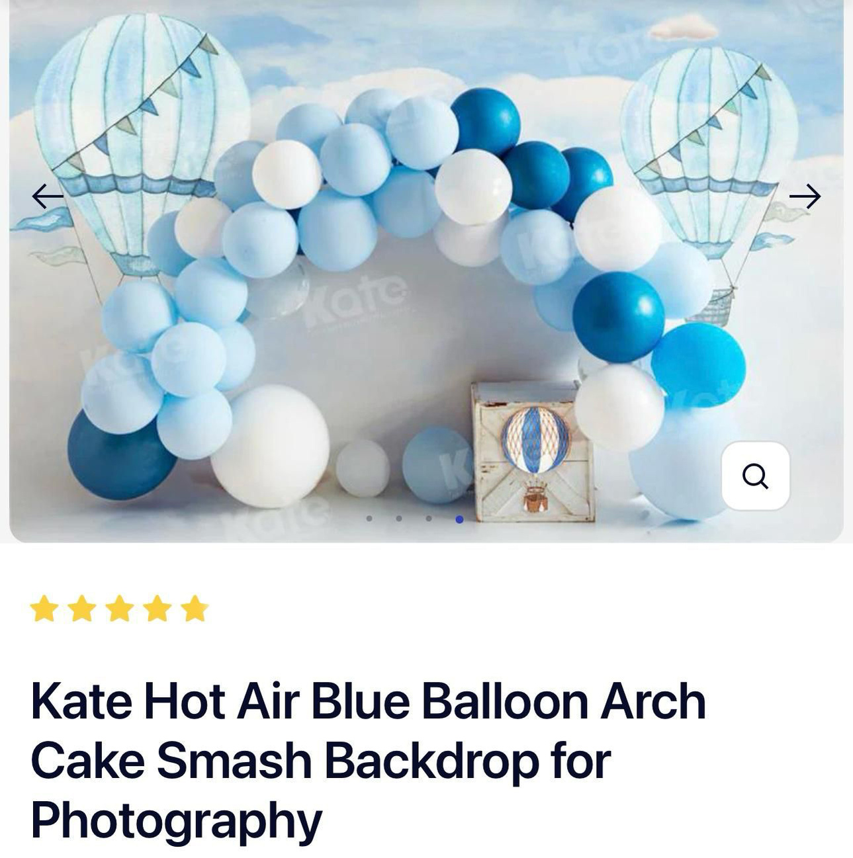Click the second yellow rating star
This screenshot has height=858, width=853.
(x=81, y=609)
